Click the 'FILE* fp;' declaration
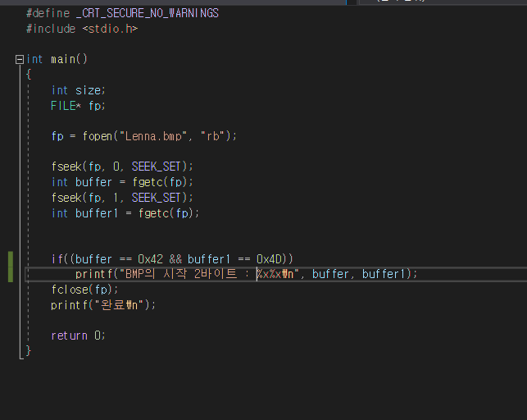The image size is (527, 420). click(x=79, y=106)
